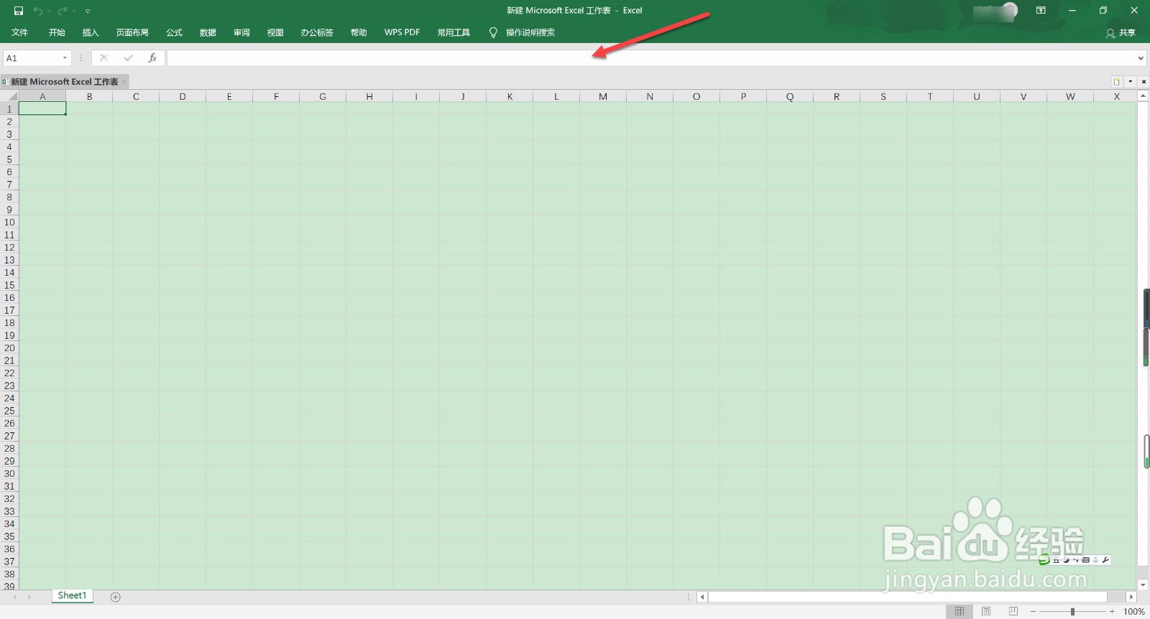This screenshot has width=1150, height=619.
Task: Click the ribbon display options icon
Action: pyautogui.click(x=1041, y=11)
